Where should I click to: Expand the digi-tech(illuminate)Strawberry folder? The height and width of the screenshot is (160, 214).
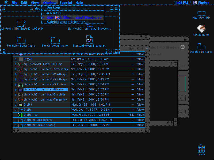[x=16, y=69]
